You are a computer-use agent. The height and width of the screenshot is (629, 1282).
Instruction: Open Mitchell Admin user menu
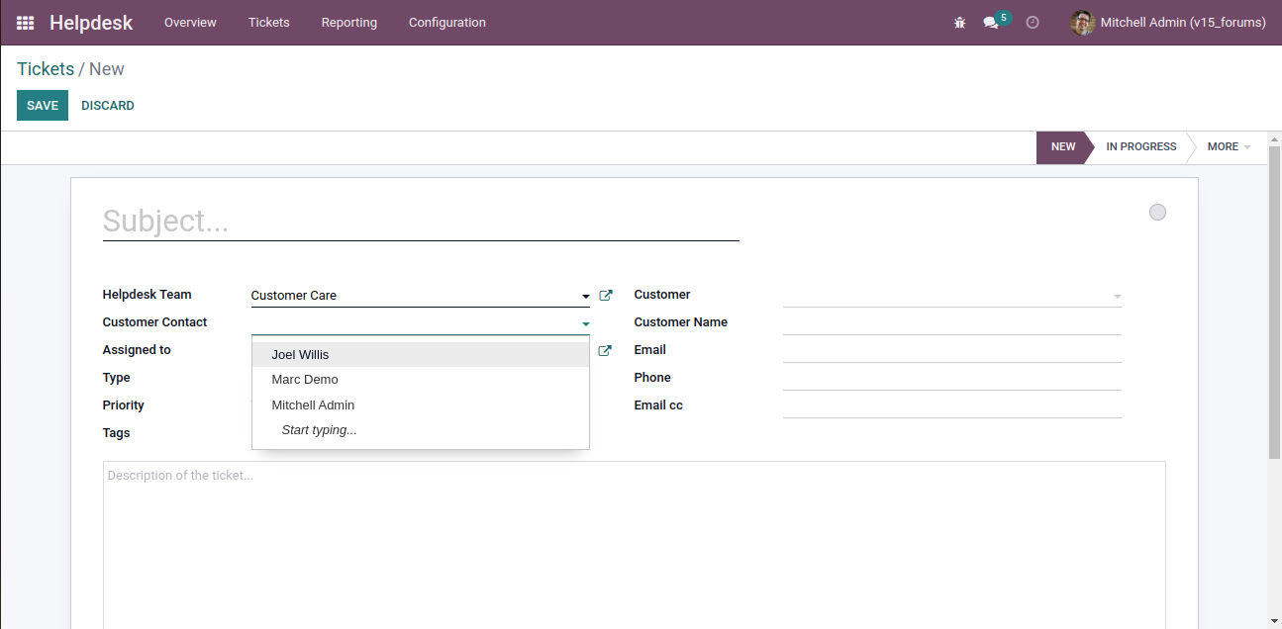coord(1168,22)
